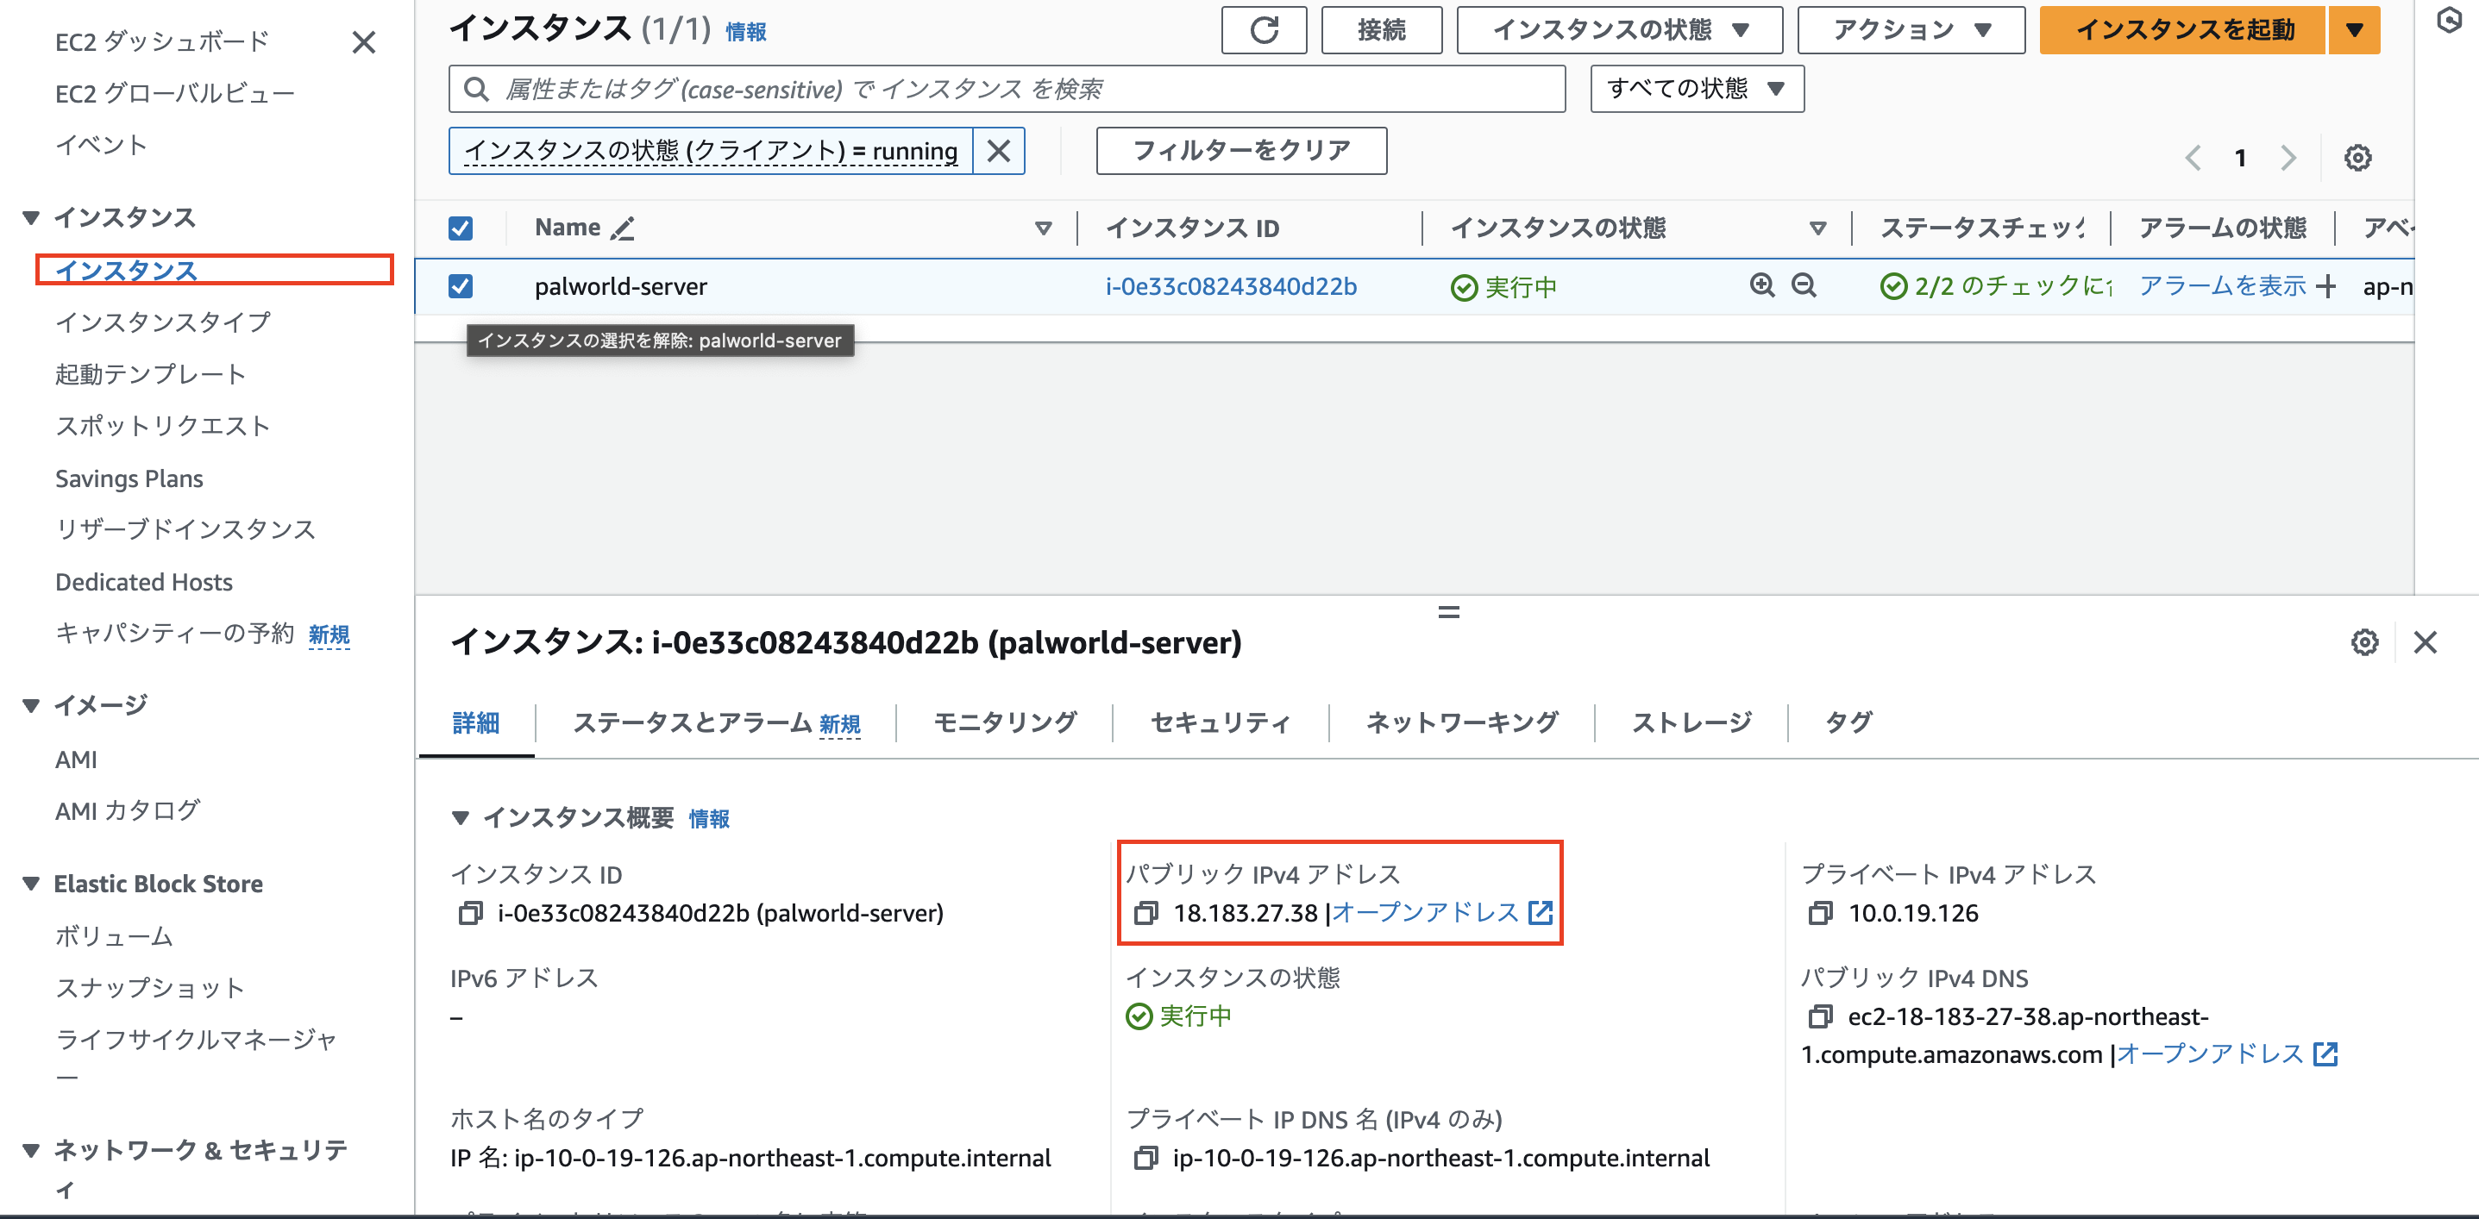Copy the private IPv4 address 10.0.19.126
The height and width of the screenshot is (1219, 2479).
[1820, 913]
